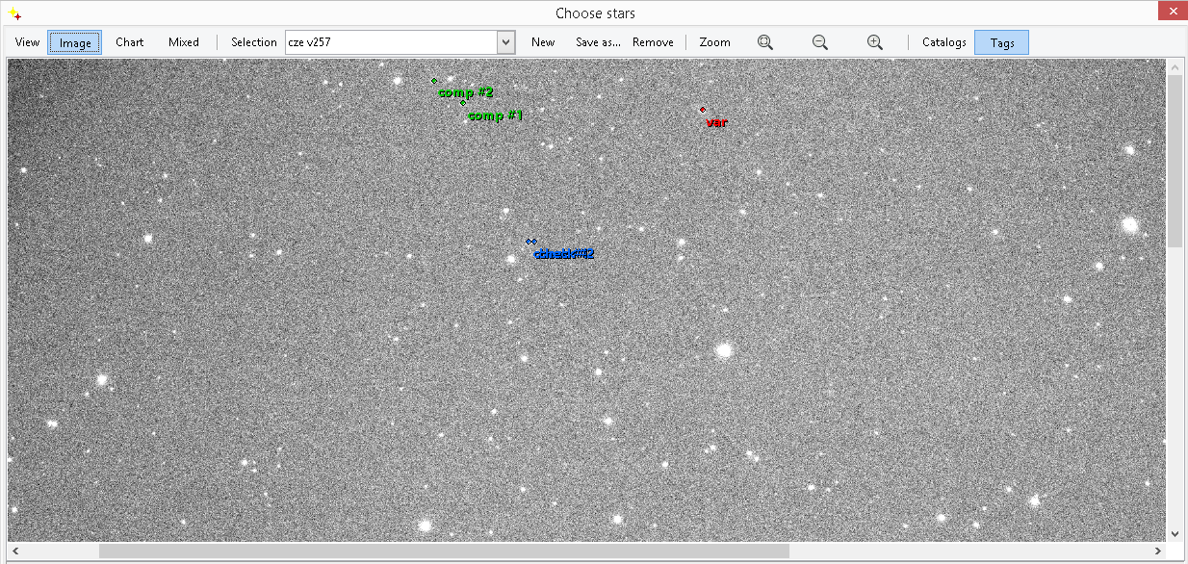Select the green 'comp #1' star marker
The width and height of the screenshot is (1188, 564).
click(x=463, y=103)
